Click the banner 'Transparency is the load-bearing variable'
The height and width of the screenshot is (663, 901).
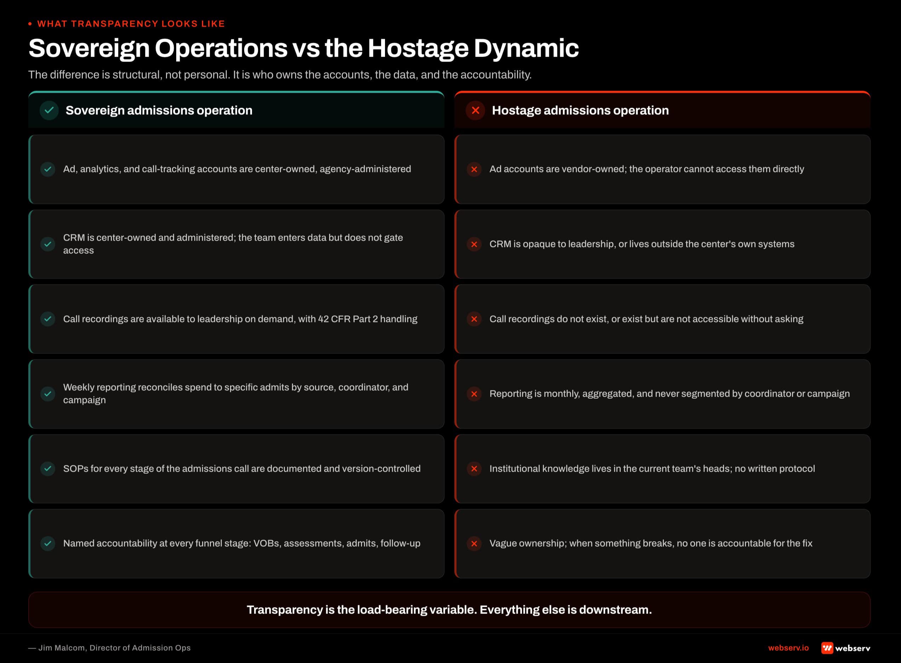(449, 610)
